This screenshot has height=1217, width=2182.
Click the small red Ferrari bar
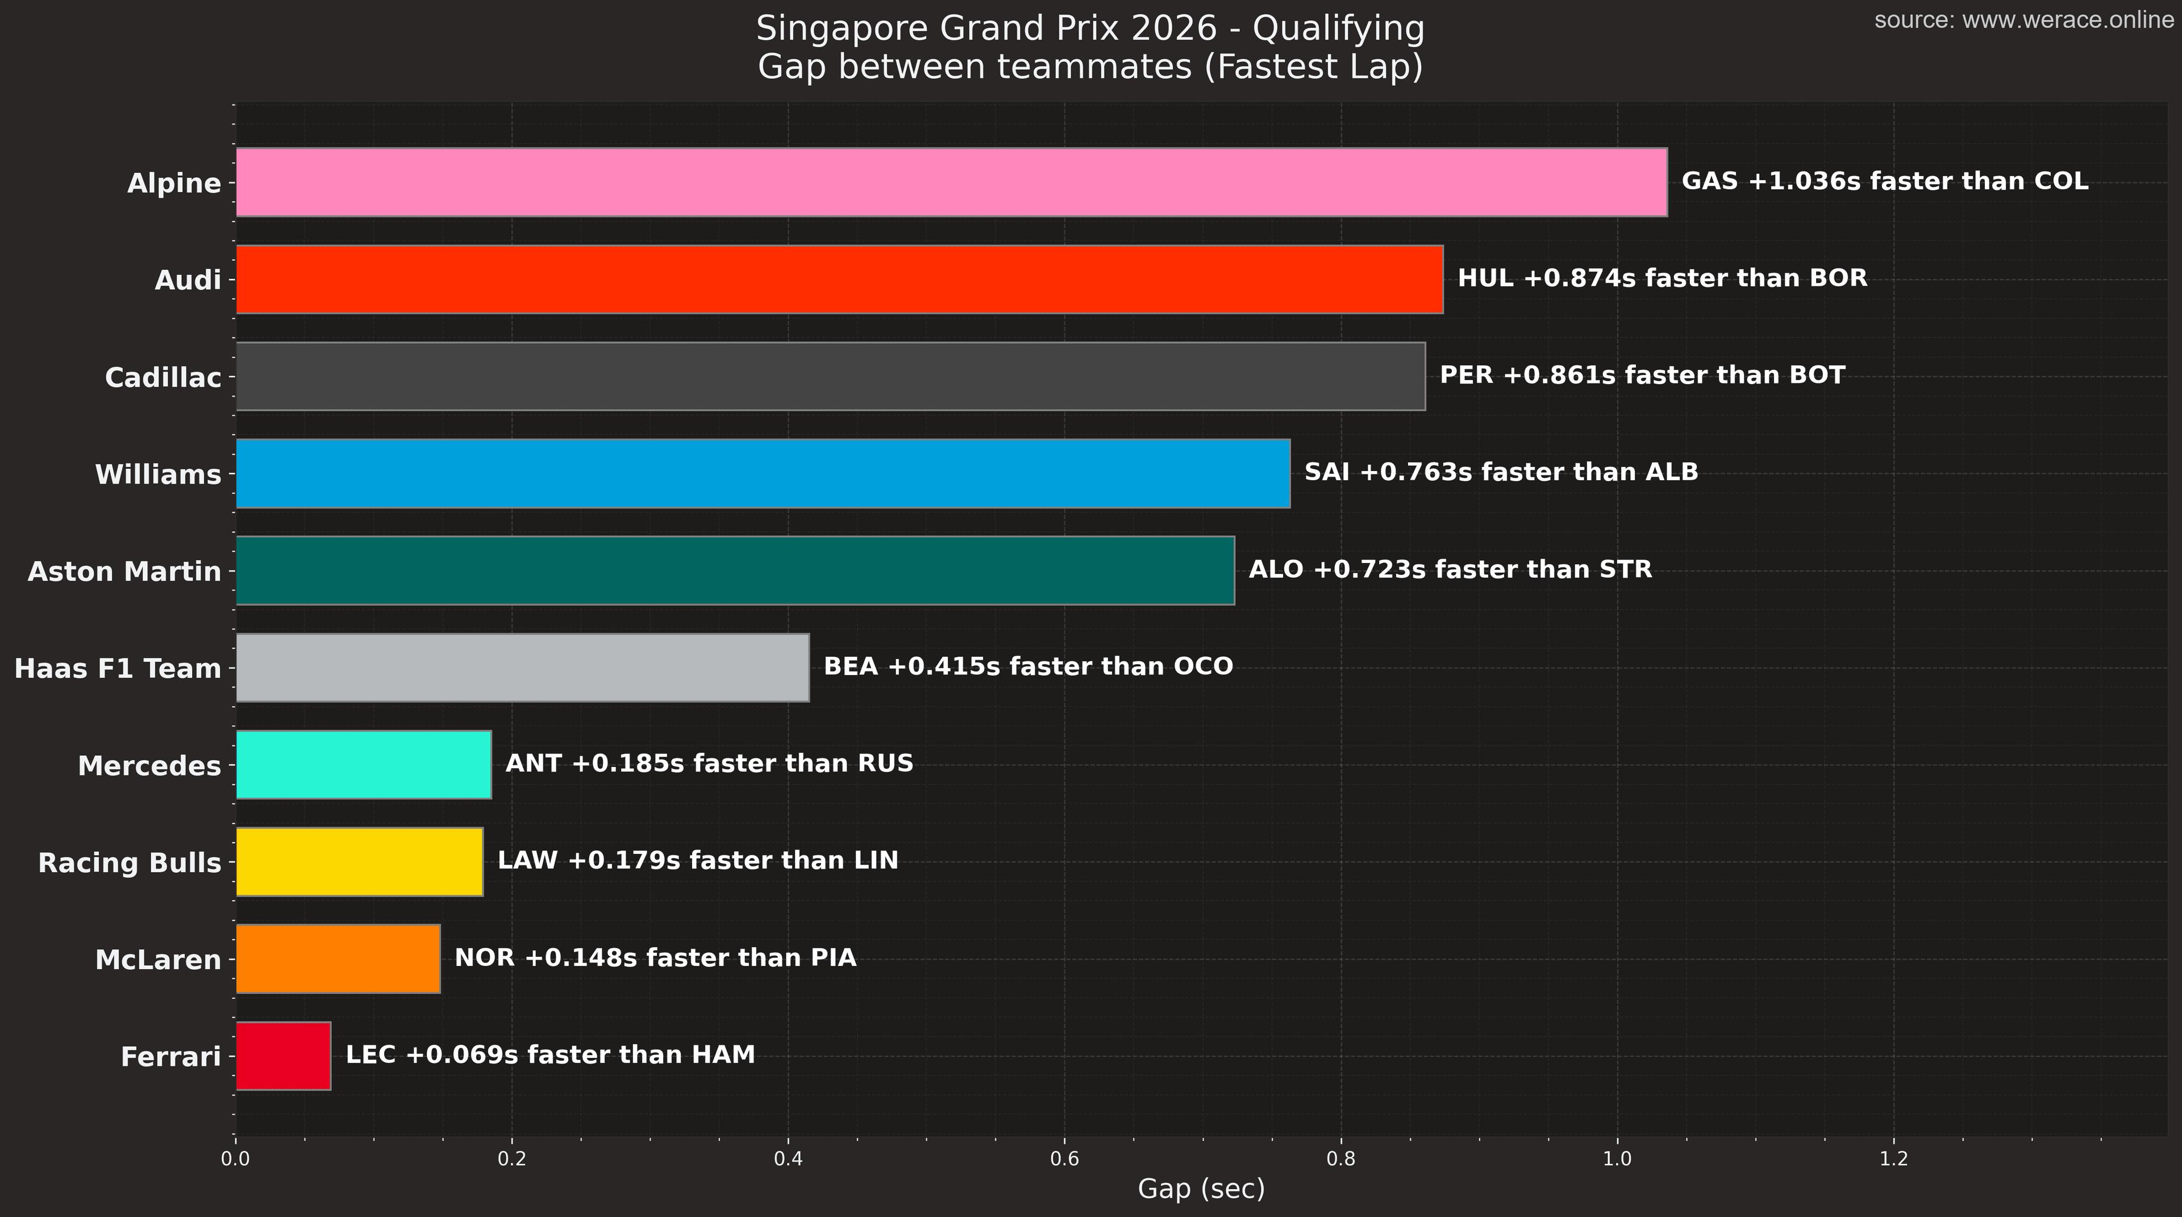[x=283, y=1056]
